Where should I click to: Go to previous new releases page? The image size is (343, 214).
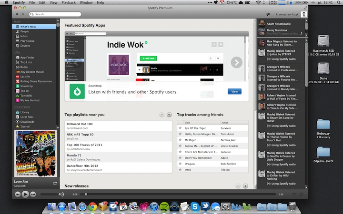tap(238, 186)
